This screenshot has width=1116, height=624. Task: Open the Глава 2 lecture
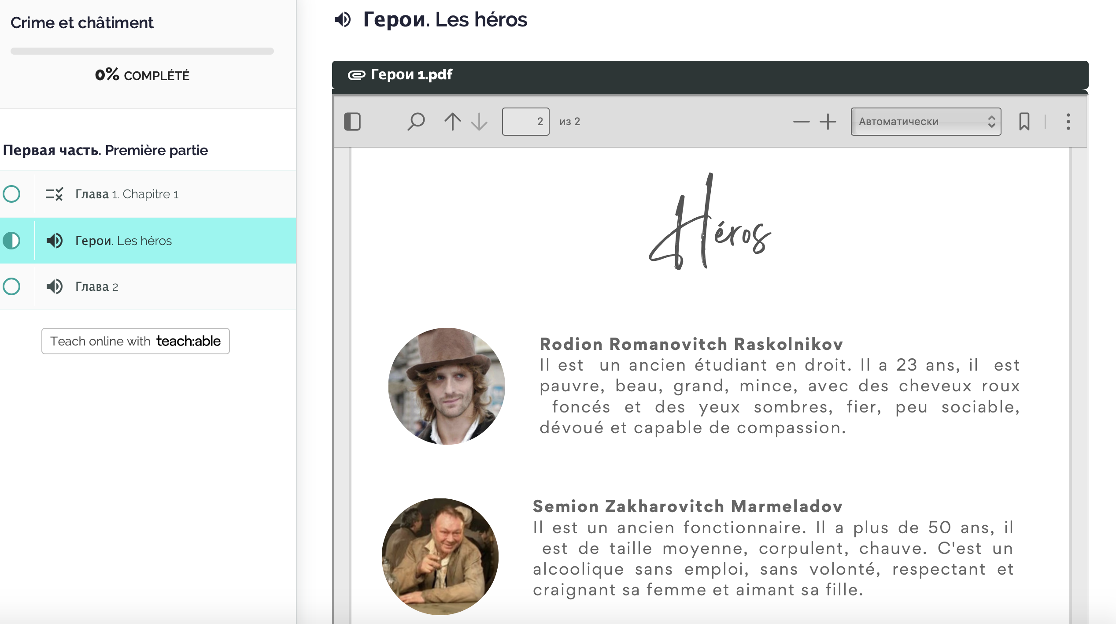pyautogui.click(x=148, y=286)
